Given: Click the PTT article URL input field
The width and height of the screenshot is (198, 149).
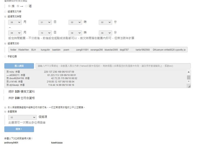Looking at the screenshot, I should click(x=112, y=66).
